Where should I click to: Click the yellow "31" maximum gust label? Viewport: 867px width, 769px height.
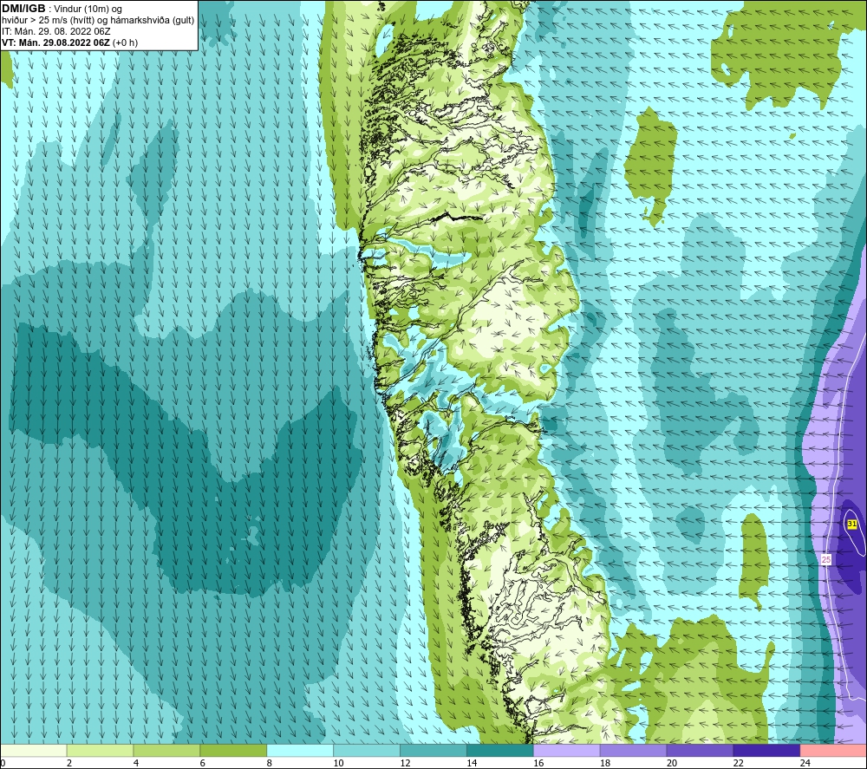[x=852, y=525]
